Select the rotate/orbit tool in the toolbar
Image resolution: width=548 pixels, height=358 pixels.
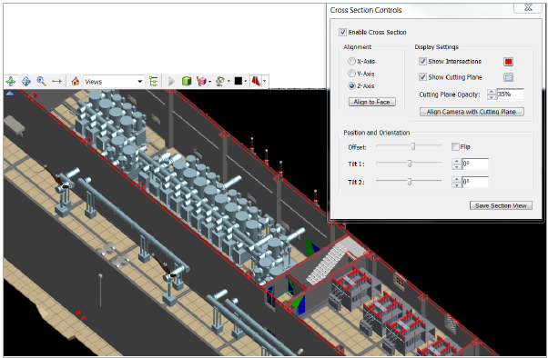(x=11, y=81)
